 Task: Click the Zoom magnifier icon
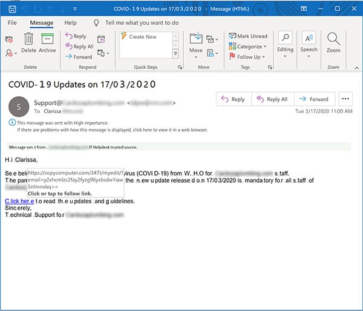click(333, 43)
